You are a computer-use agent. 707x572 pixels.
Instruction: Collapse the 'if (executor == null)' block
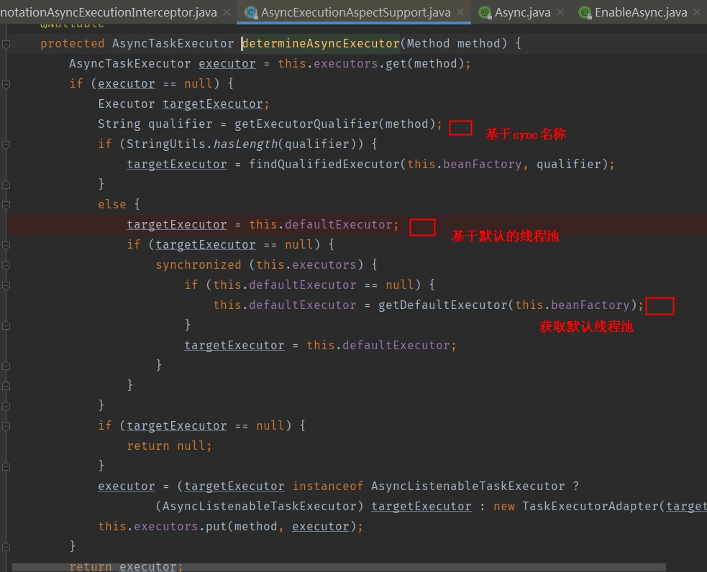6,84
